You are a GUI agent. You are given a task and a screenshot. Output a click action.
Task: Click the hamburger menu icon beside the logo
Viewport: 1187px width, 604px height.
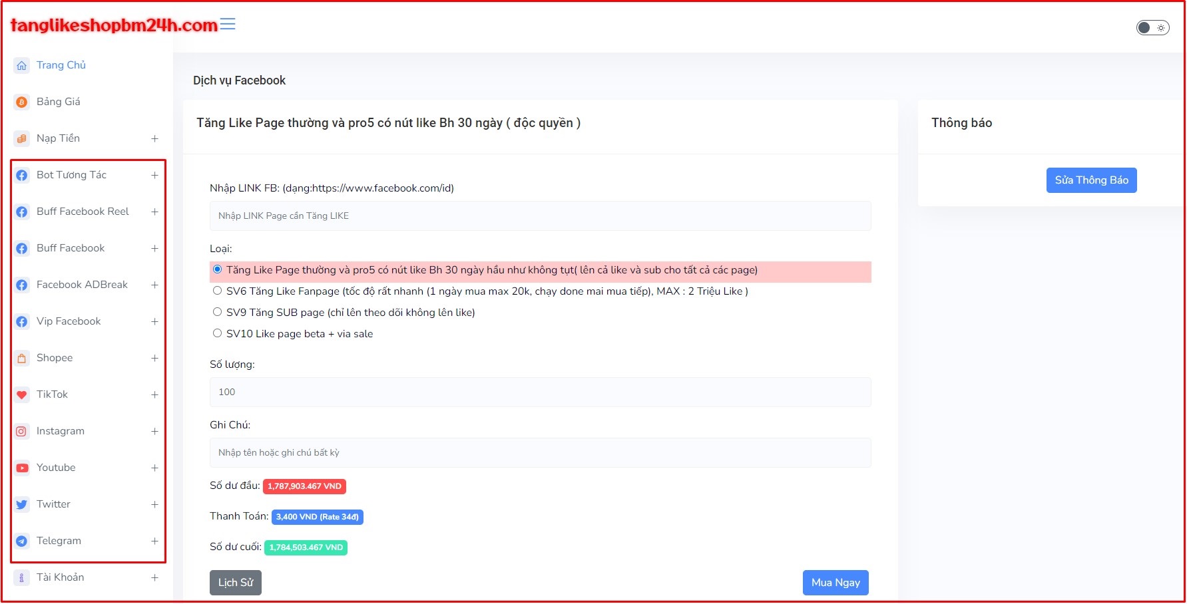(228, 24)
